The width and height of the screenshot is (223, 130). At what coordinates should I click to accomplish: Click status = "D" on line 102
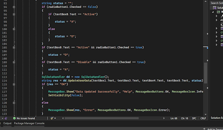pos(65,36)
